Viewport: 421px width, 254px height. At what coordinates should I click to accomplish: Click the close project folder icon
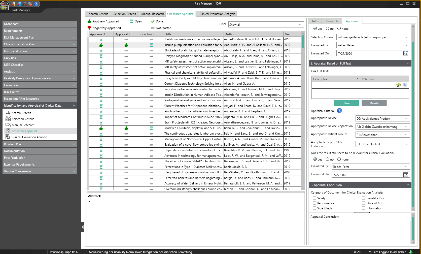pos(14,4)
